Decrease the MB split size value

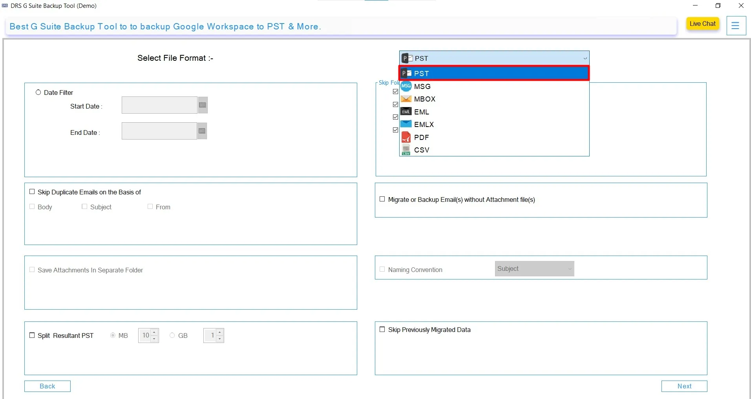point(154,339)
